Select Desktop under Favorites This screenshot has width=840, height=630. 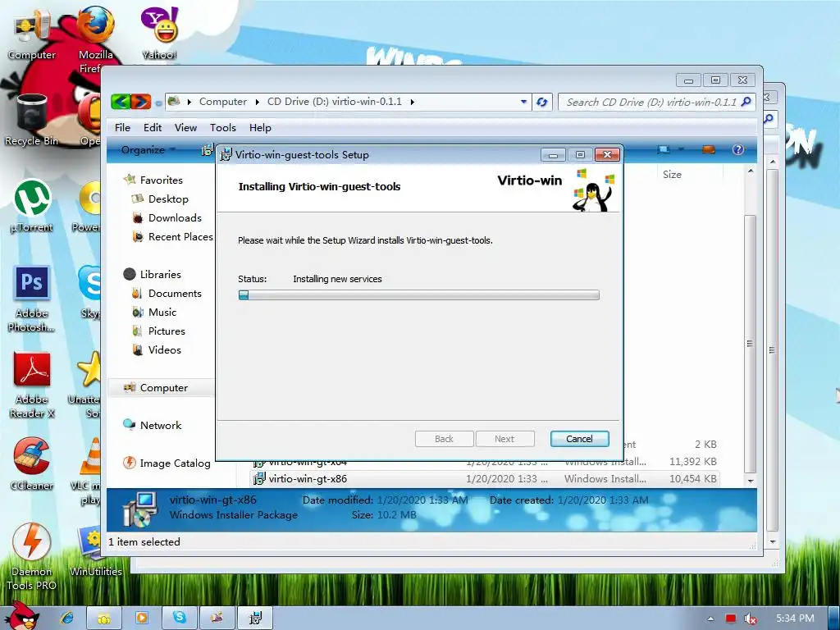click(x=168, y=199)
